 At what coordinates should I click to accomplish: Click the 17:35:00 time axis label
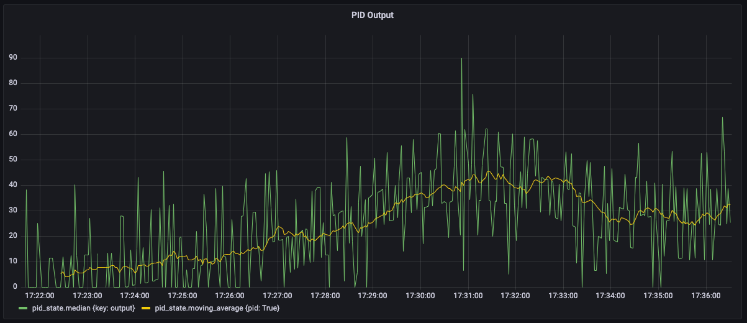659,296
